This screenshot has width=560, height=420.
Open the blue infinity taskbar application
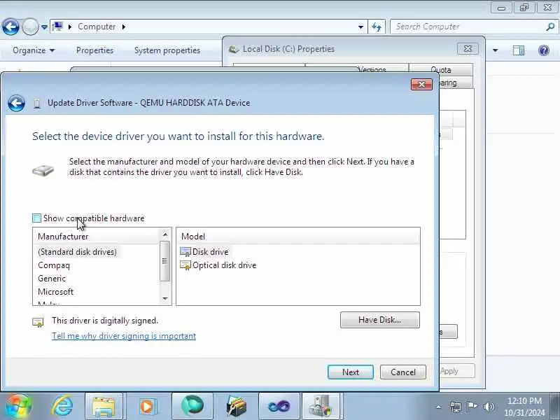(x=279, y=407)
